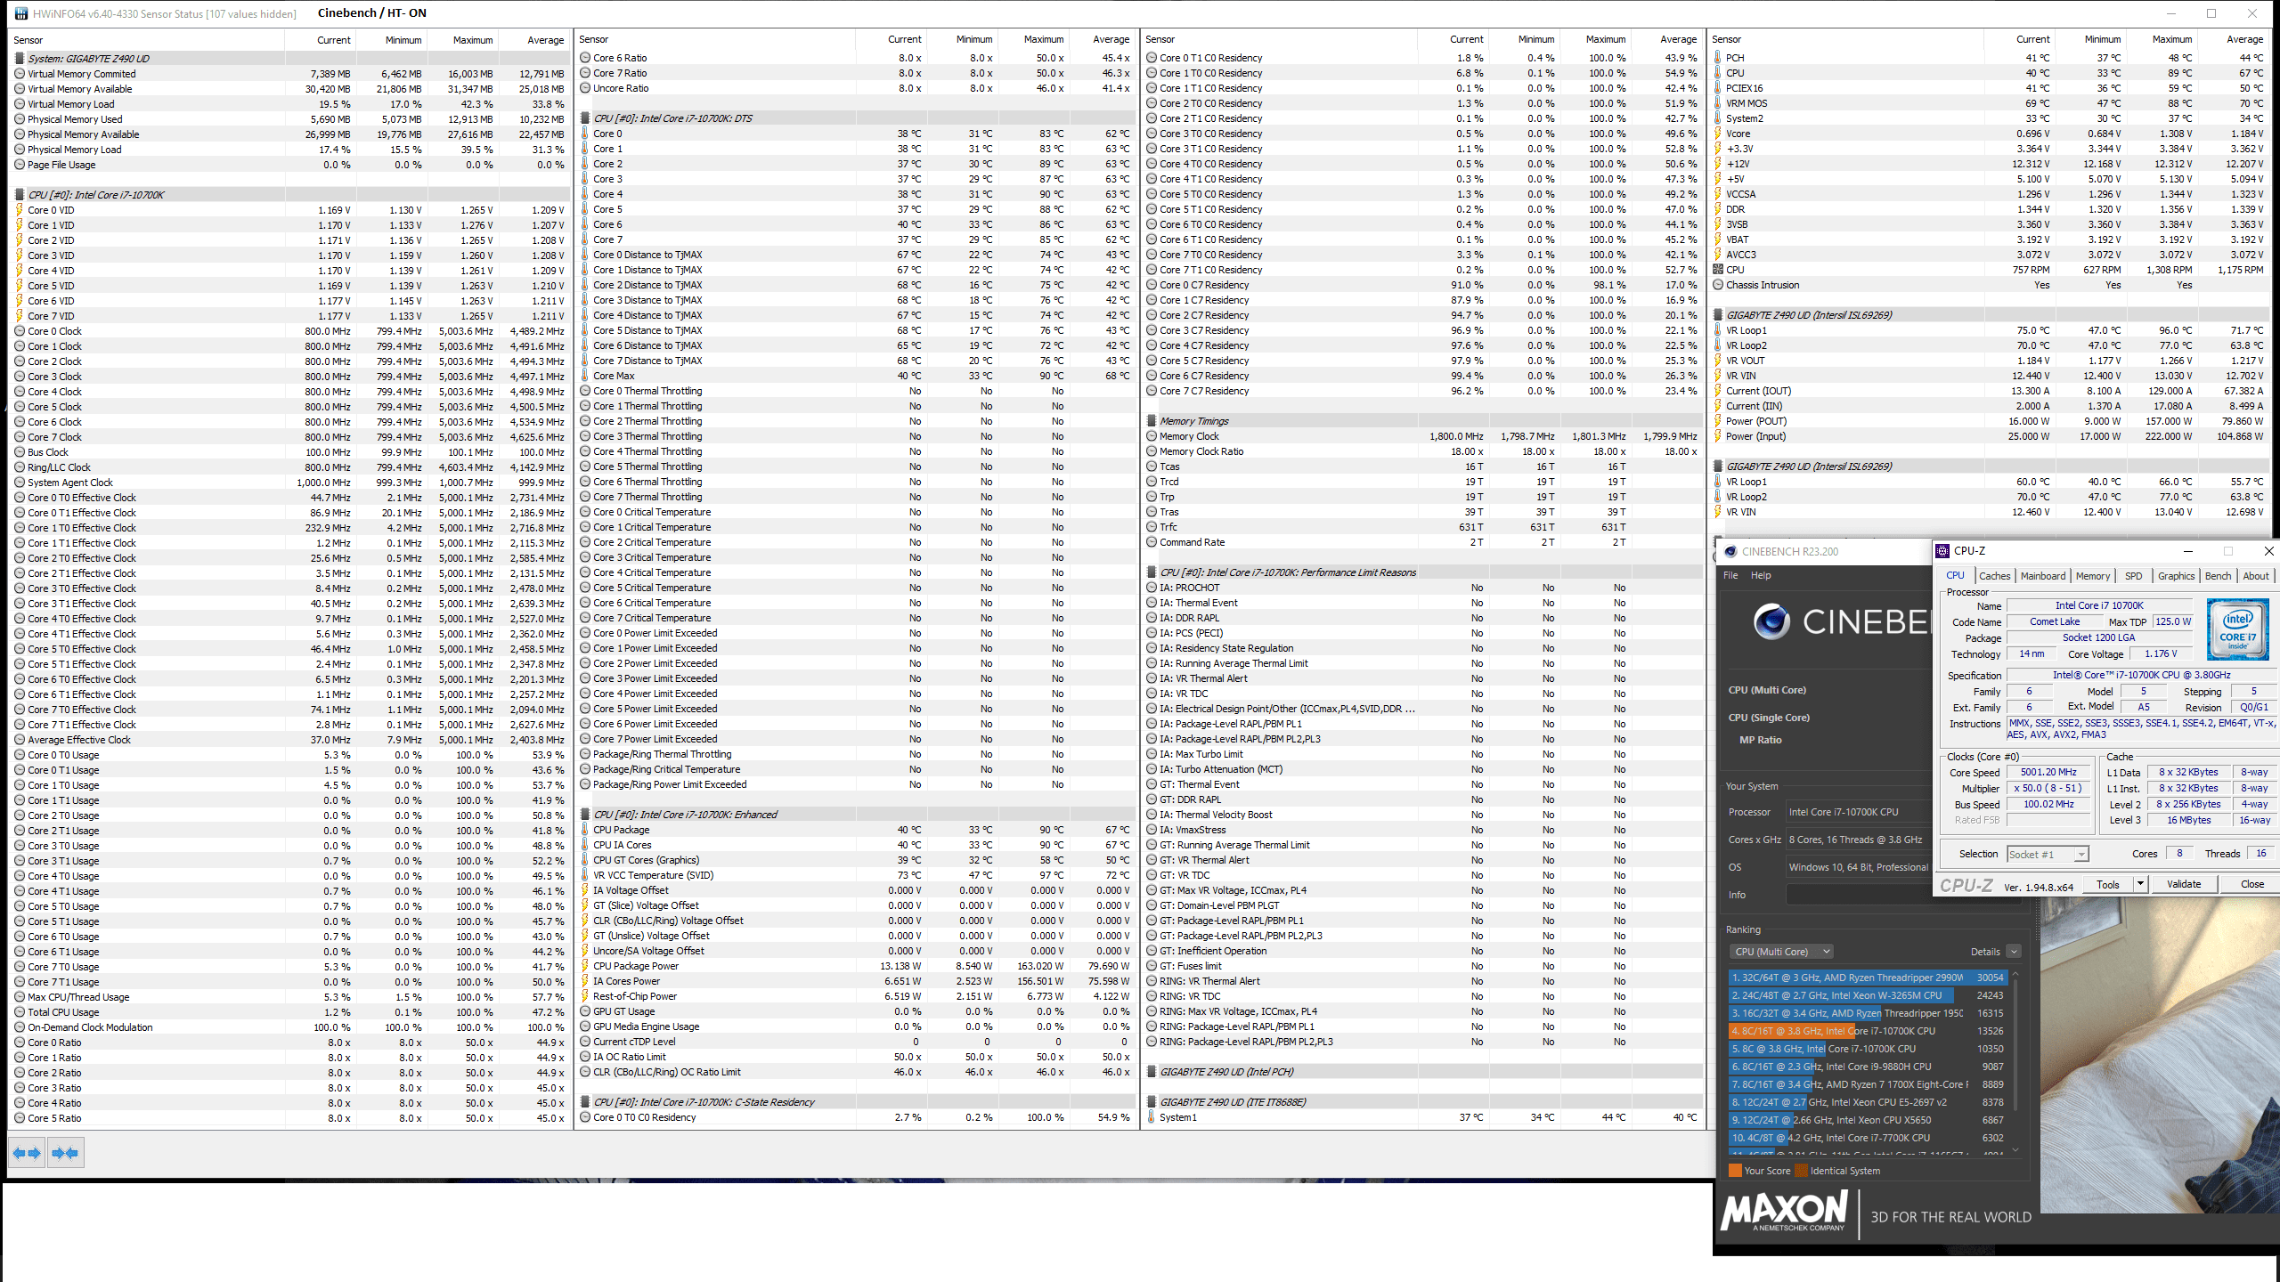Click the Tools button in CPU-Z
Screen dimensions: 2280x1282
[x=2108, y=884]
